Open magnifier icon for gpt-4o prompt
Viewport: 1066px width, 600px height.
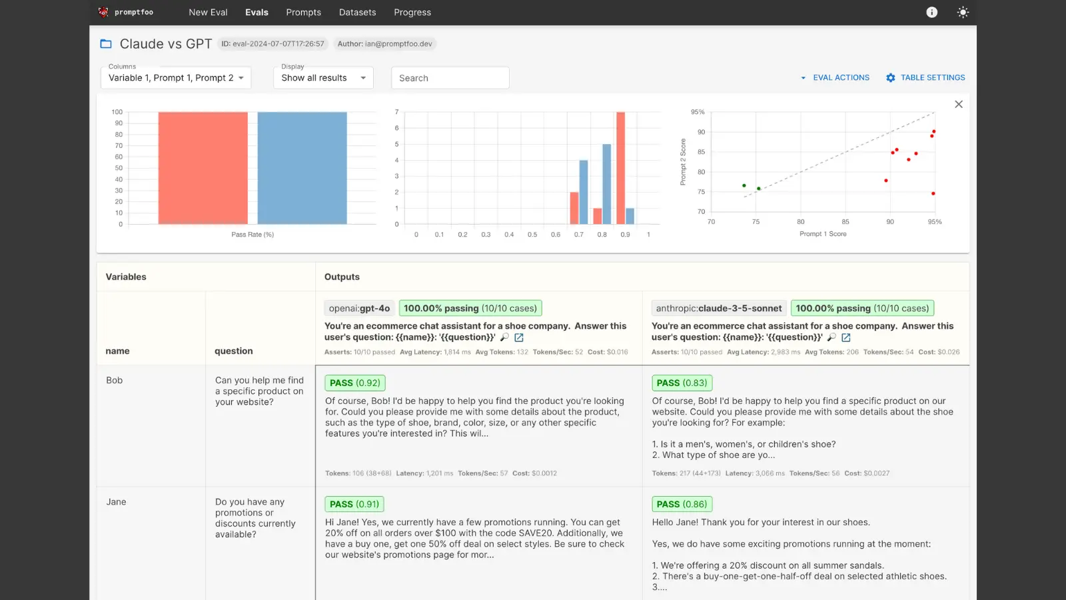[504, 337]
